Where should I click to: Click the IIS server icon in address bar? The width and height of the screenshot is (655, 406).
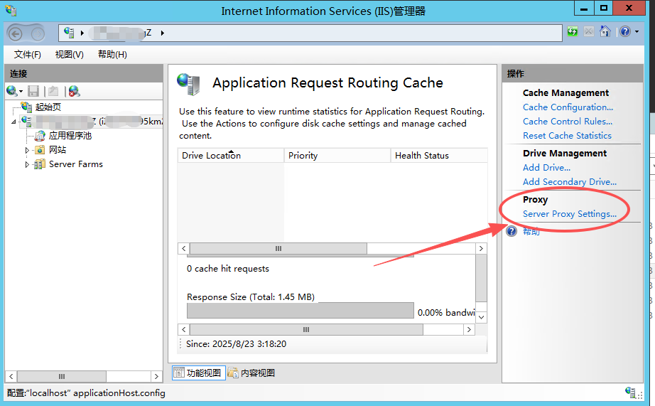[69, 33]
